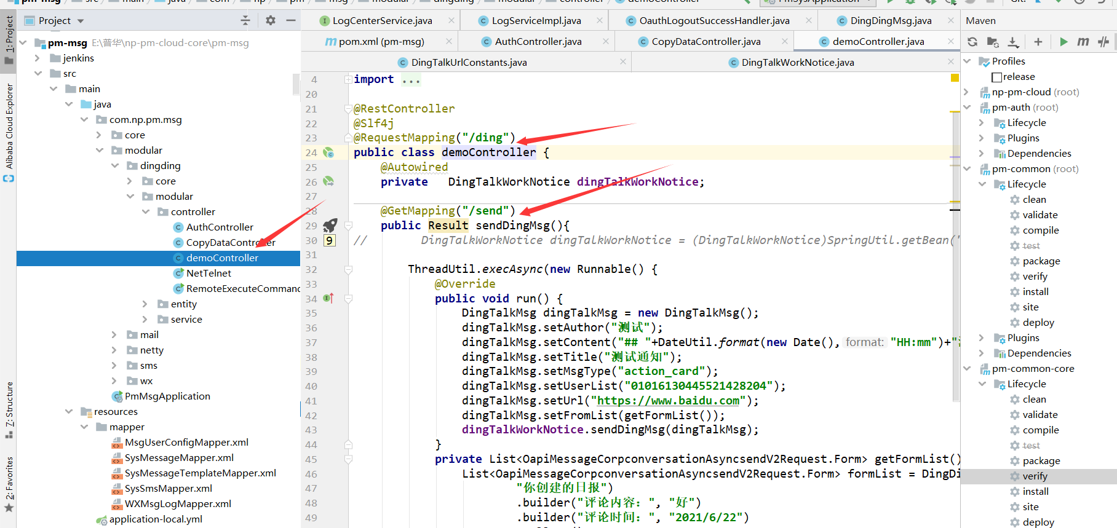Expand the jenkins folder
This screenshot has width=1117, height=528.
[x=37, y=58]
